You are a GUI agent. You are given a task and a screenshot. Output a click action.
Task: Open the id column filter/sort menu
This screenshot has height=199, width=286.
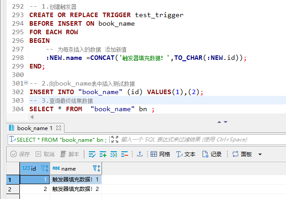click(44, 168)
